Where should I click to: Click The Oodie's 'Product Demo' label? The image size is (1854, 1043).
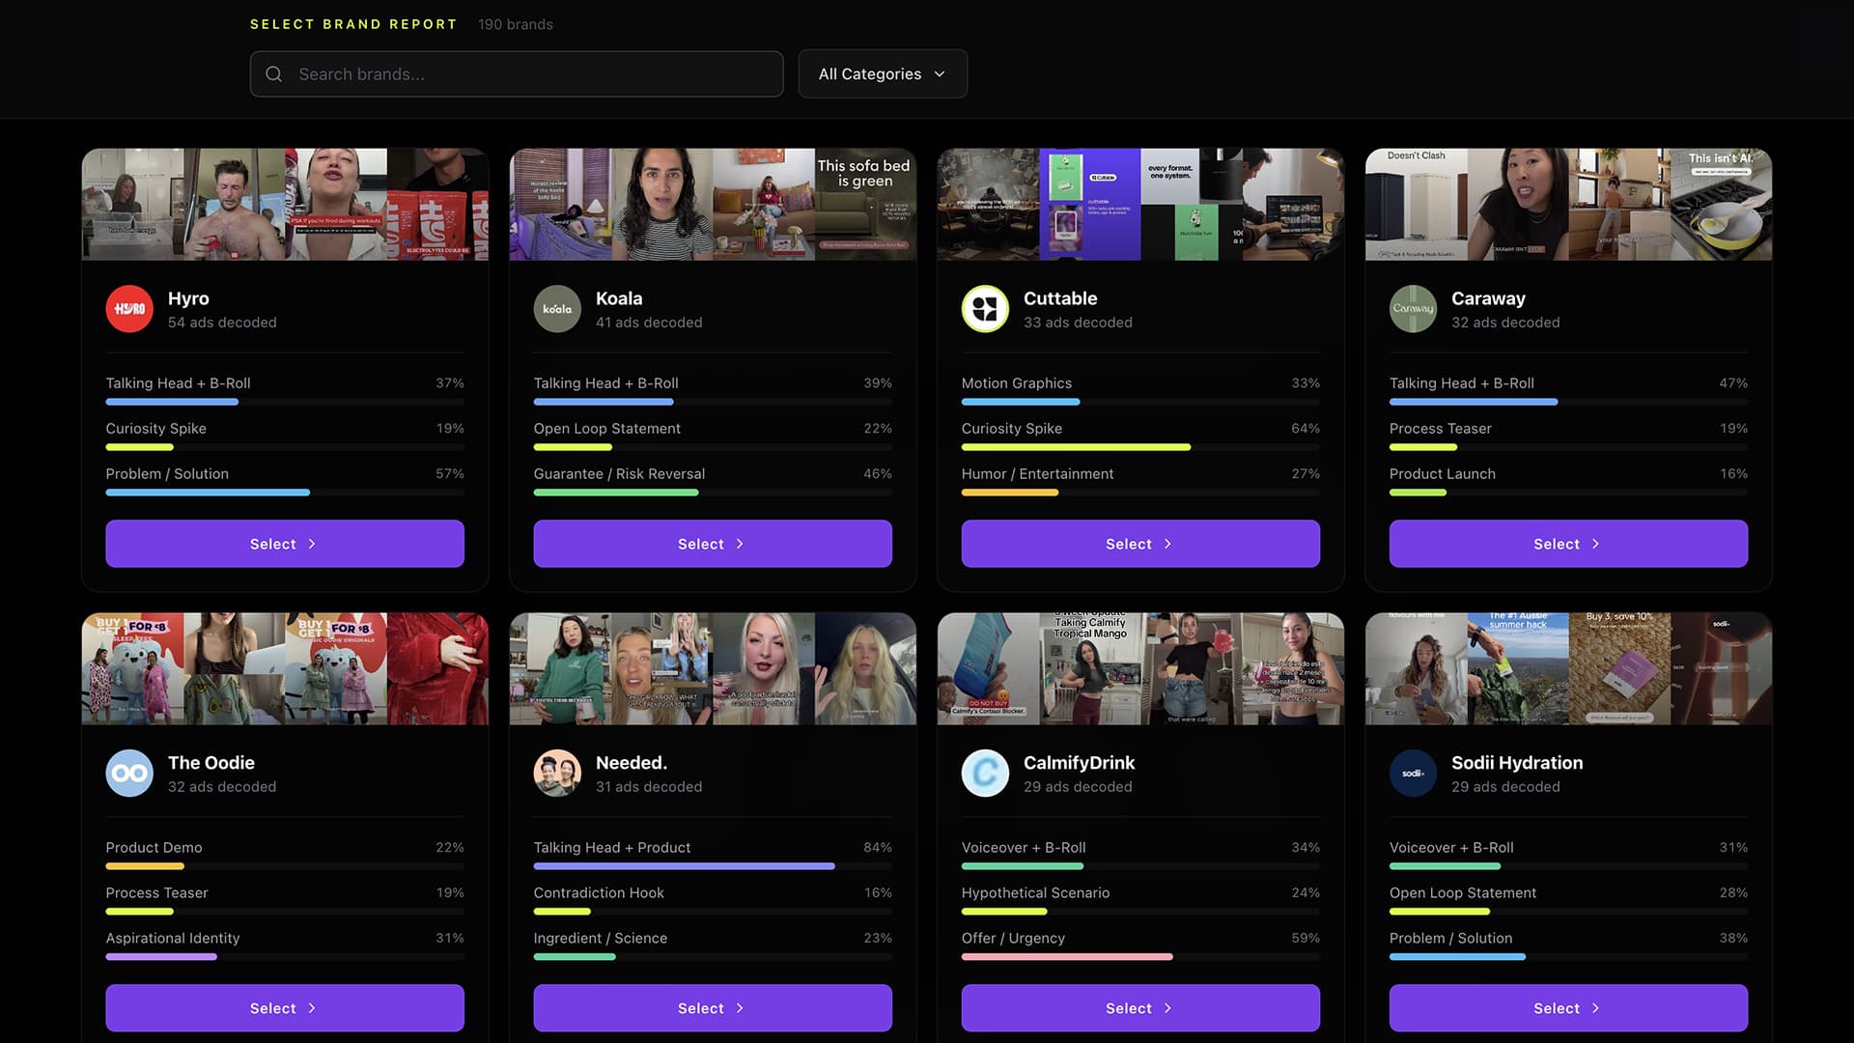pyautogui.click(x=154, y=848)
